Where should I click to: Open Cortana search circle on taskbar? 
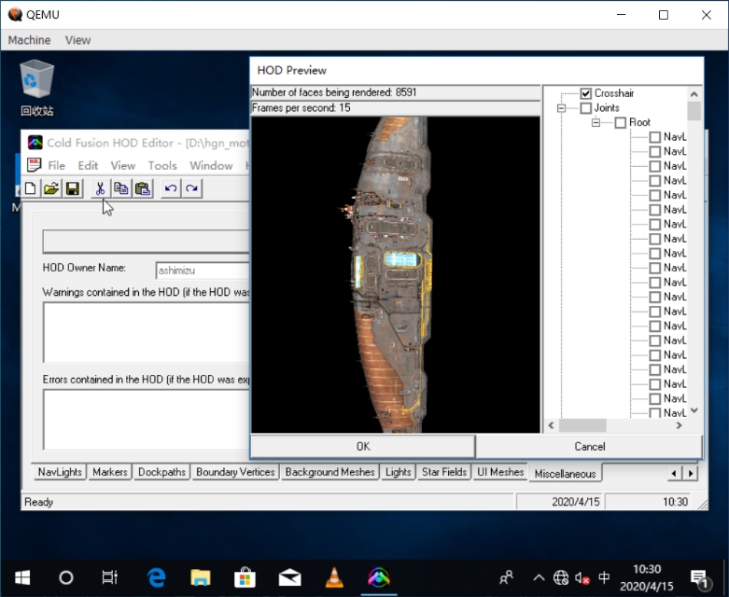coord(66,577)
